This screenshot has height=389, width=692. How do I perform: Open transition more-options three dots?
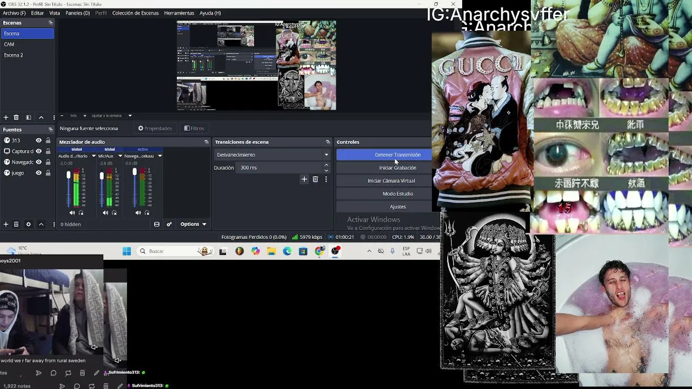point(326,179)
